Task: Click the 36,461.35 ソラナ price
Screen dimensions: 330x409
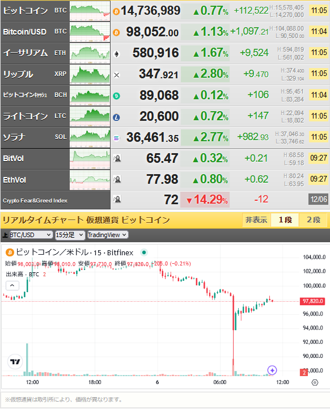Action: pos(153,137)
